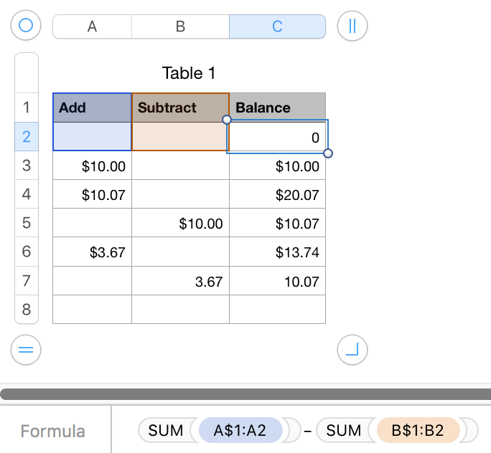The height and width of the screenshot is (453, 491).
Task: Select row 8 header
Action: coord(27,310)
